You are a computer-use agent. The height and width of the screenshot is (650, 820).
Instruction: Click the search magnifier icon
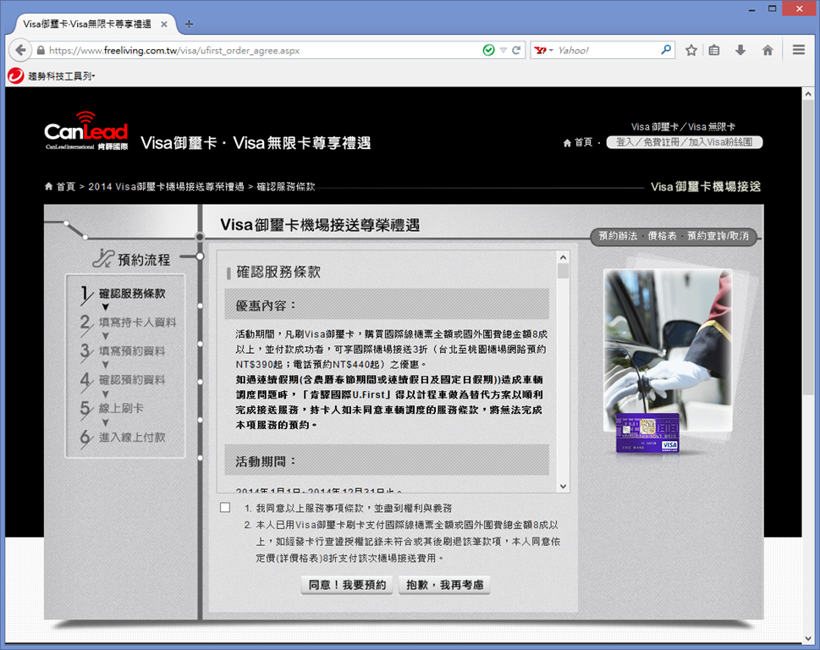click(666, 50)
